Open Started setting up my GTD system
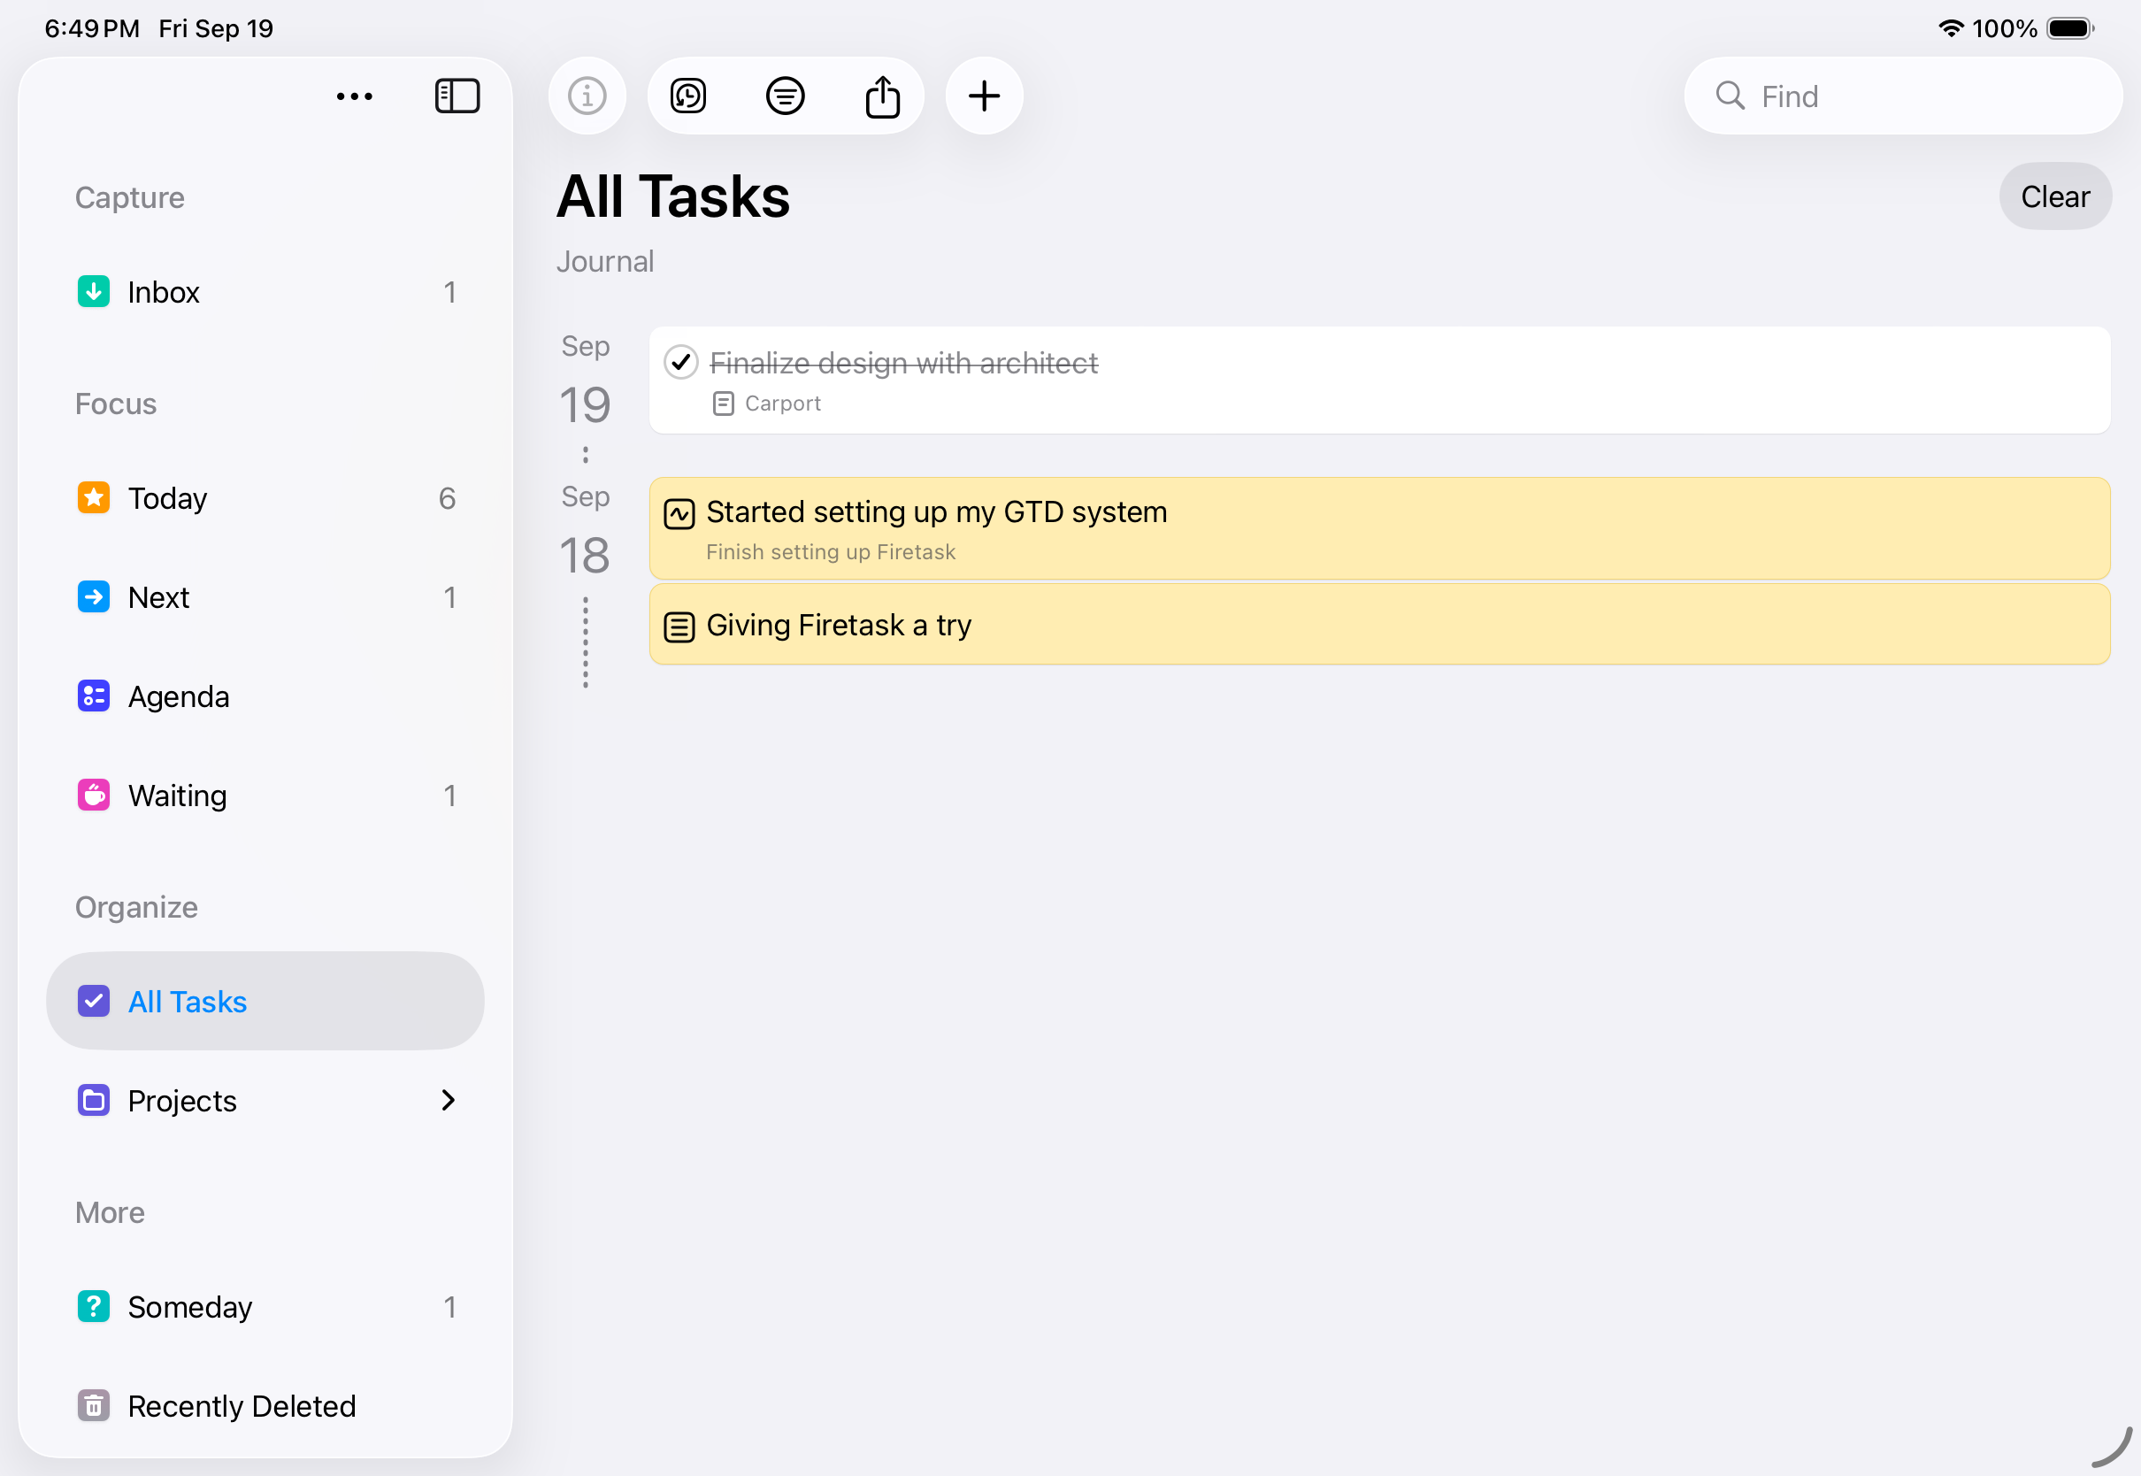 point(935,512)
